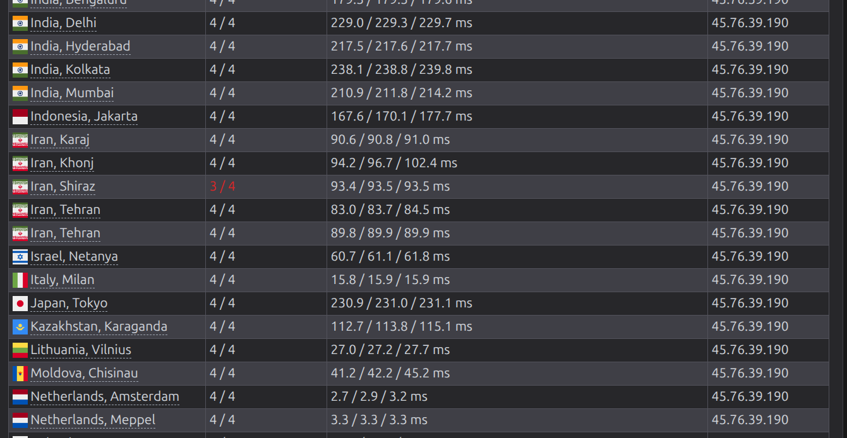Click the 15.8 / 15.9 / 15.9 ms timing

[390, 280]
